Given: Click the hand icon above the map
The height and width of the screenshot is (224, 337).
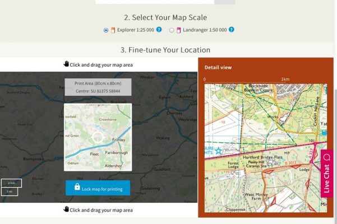Looking at the screenshot, I should pos(66,64).
